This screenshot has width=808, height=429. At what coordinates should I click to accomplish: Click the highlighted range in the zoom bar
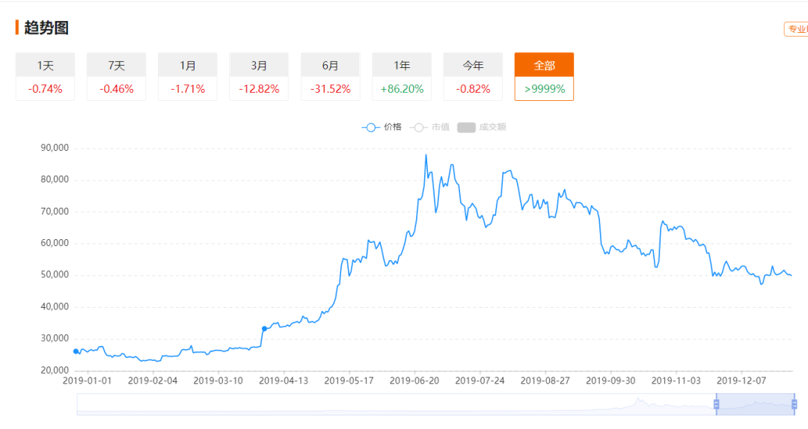(x=754, y=404)
